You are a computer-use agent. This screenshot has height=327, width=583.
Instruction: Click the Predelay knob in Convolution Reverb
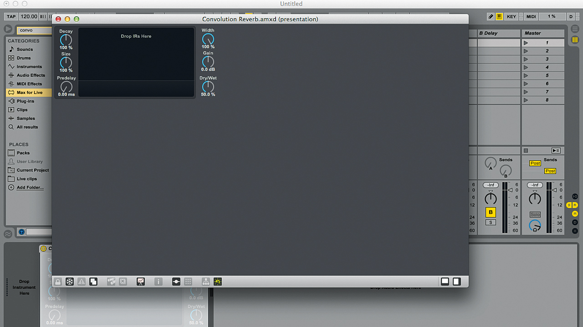66,87
